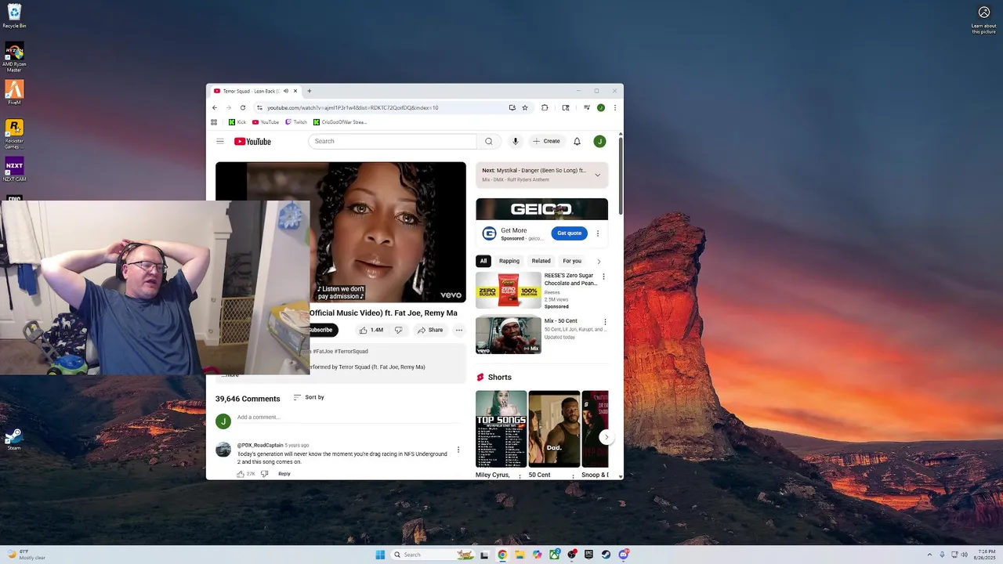
Task: Select the Rapping filter chip
Action: (x=509, y=261)
